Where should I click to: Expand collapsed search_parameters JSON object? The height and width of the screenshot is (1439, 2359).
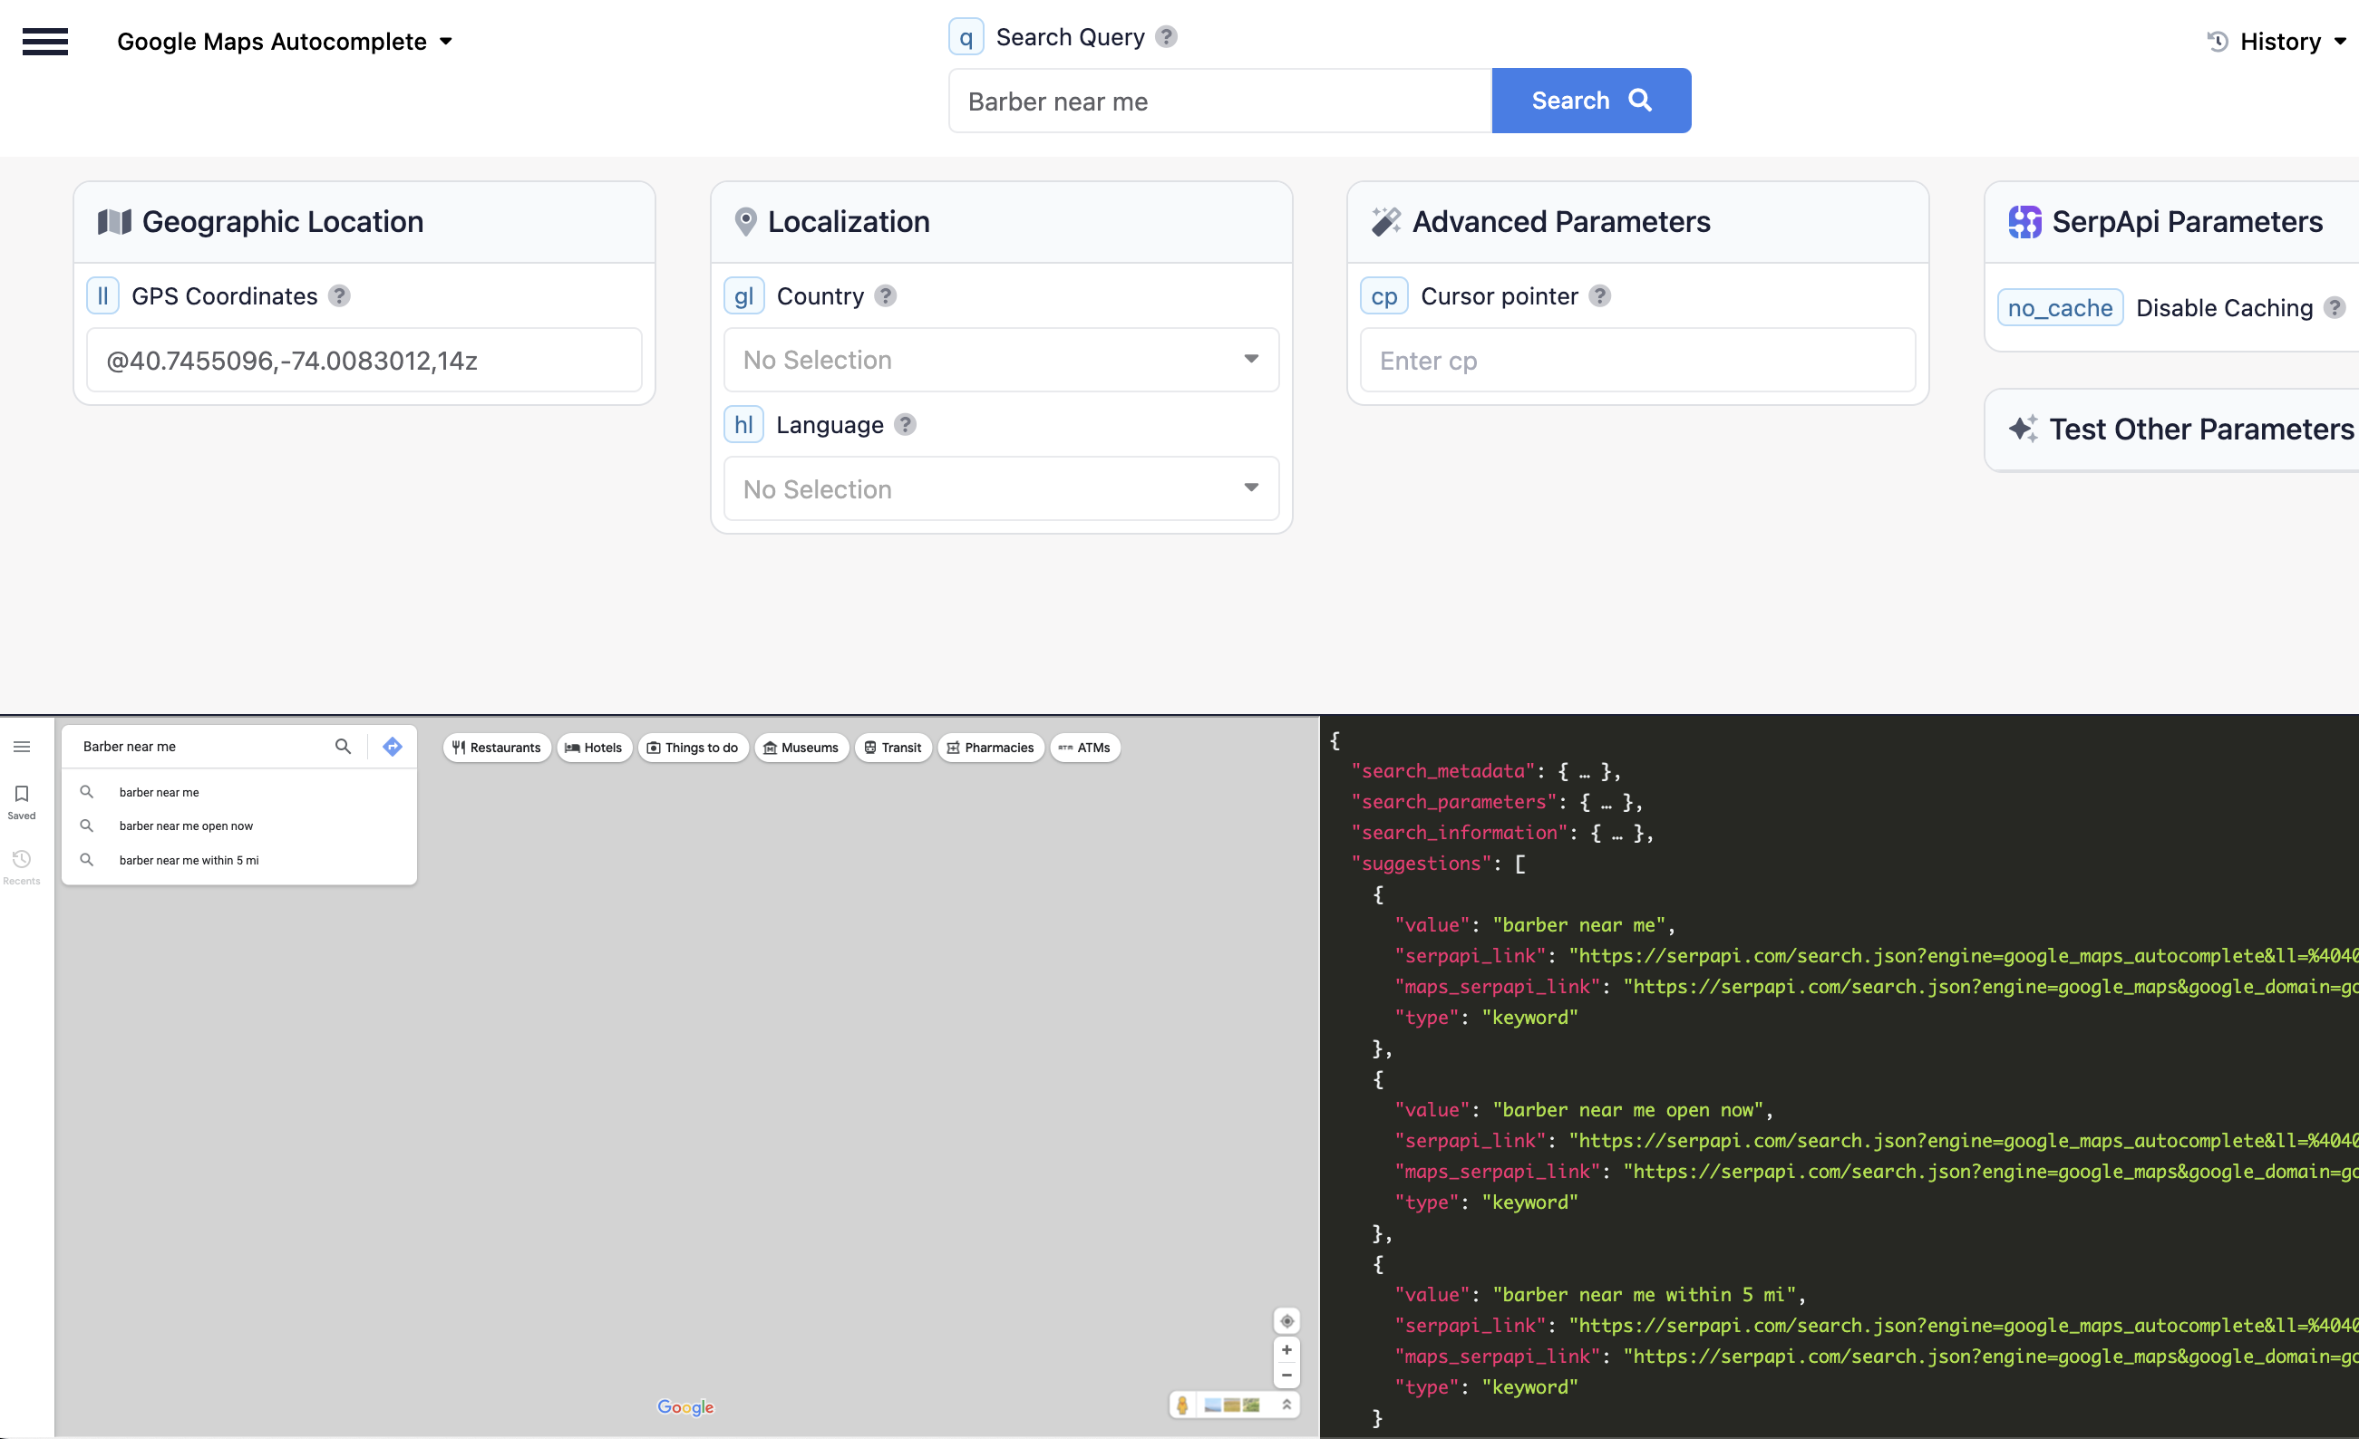[x=1606, y=802]
